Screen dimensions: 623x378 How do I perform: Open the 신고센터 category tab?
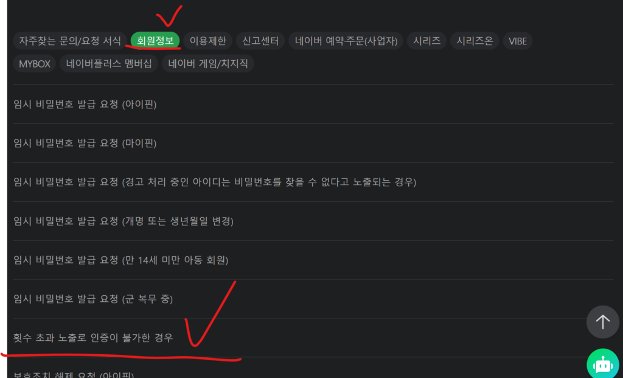(260, 41)
